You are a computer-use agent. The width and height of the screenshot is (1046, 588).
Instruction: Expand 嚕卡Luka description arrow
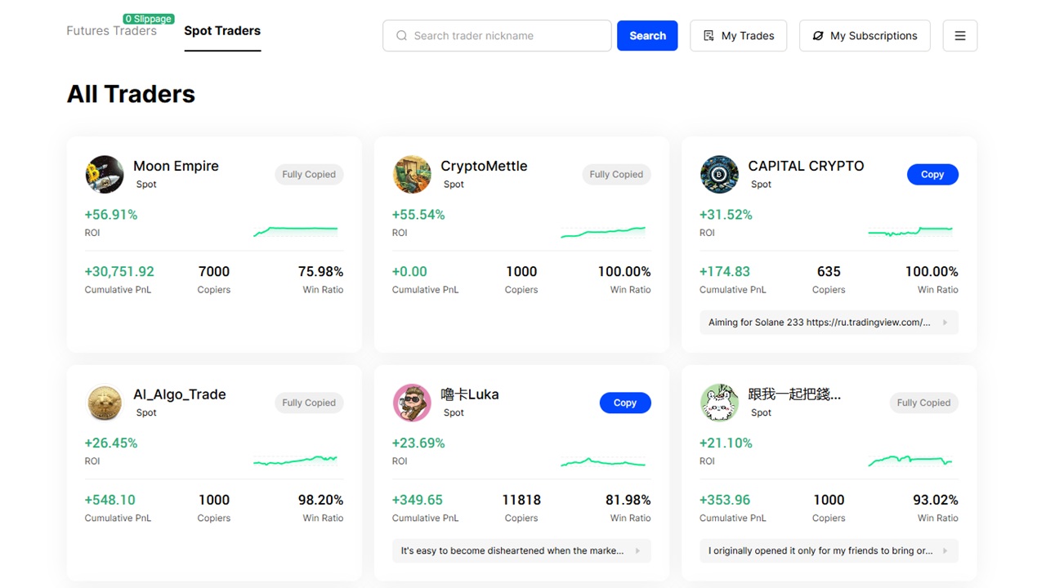pyautogui.click(x=637, y=551)
